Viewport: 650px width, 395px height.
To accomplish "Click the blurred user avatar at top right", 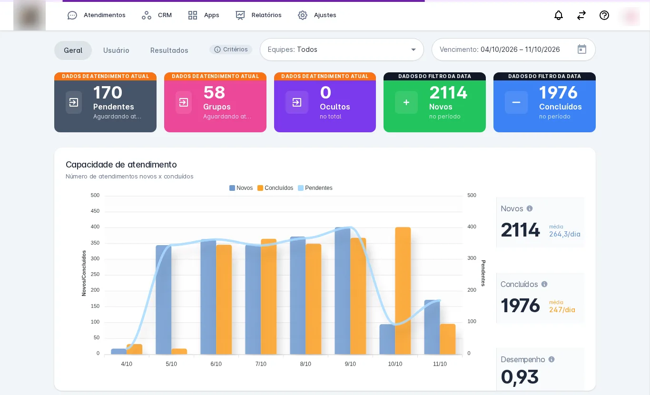I will tap(630, 17).
